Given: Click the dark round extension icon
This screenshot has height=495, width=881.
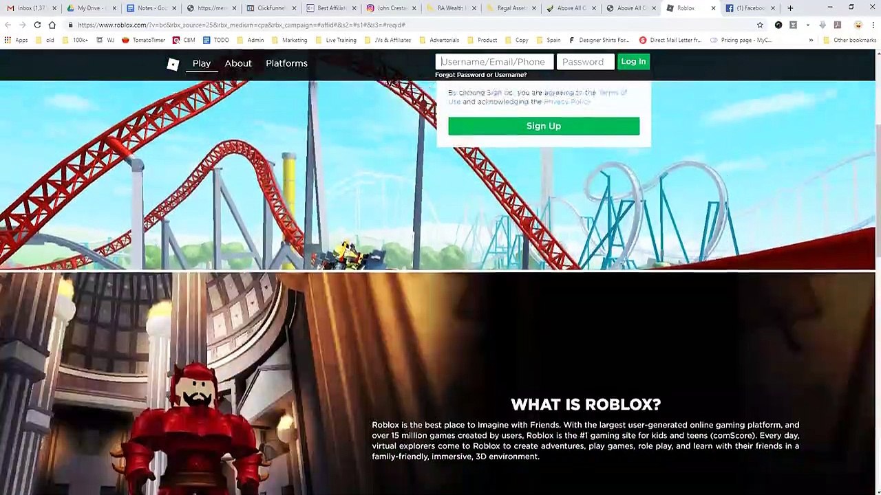Looking at the screenshot, I should point(778,25).
